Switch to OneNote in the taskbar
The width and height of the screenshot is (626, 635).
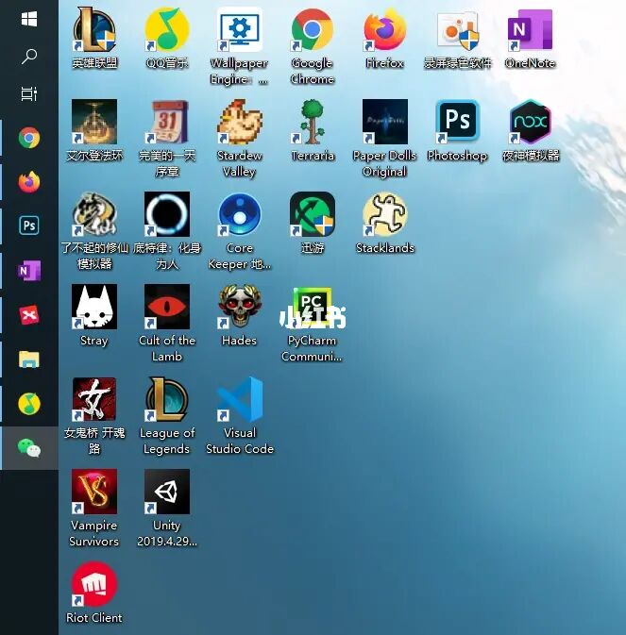(x=29, y=270)
